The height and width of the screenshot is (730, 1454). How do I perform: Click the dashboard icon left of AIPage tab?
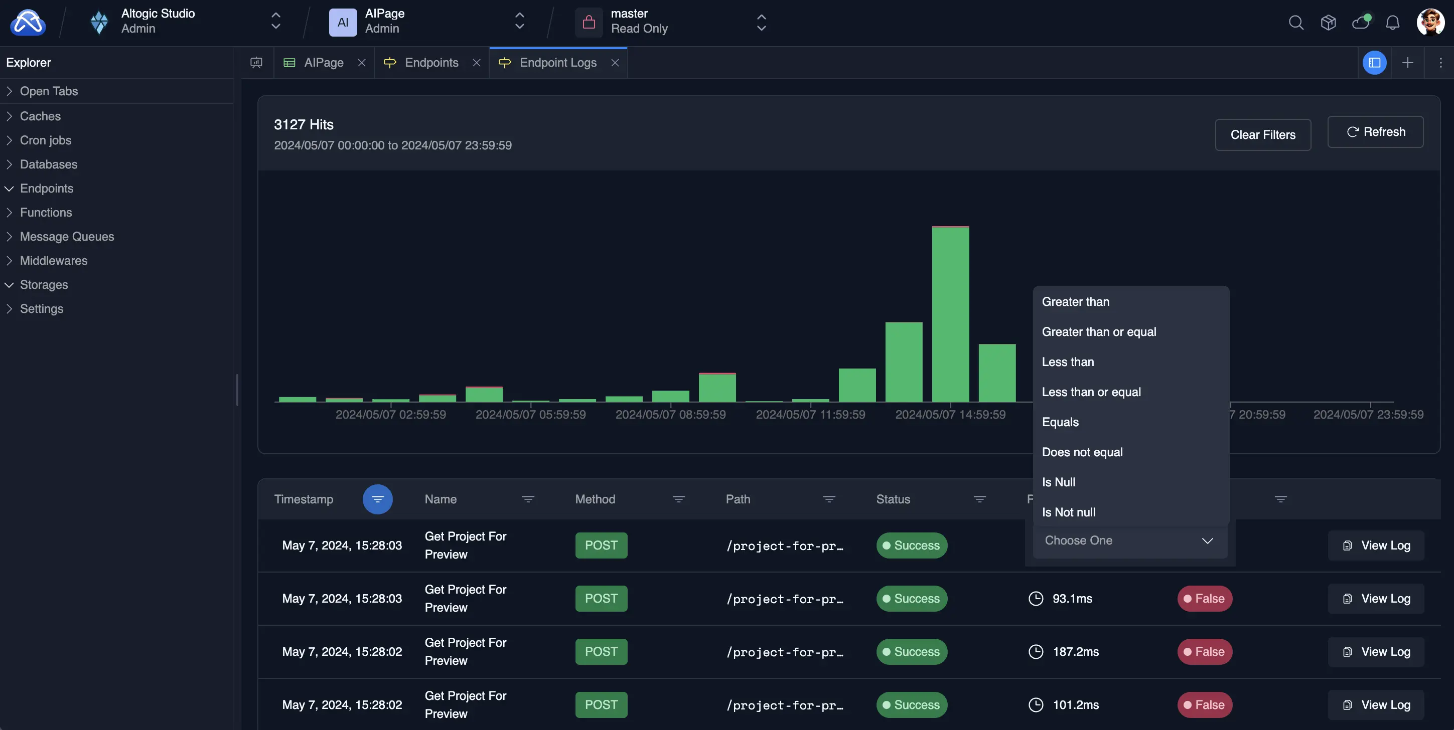pos(256,63)
